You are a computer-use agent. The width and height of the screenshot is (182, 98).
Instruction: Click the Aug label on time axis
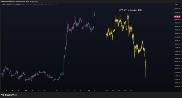click(x=26, y=91)
